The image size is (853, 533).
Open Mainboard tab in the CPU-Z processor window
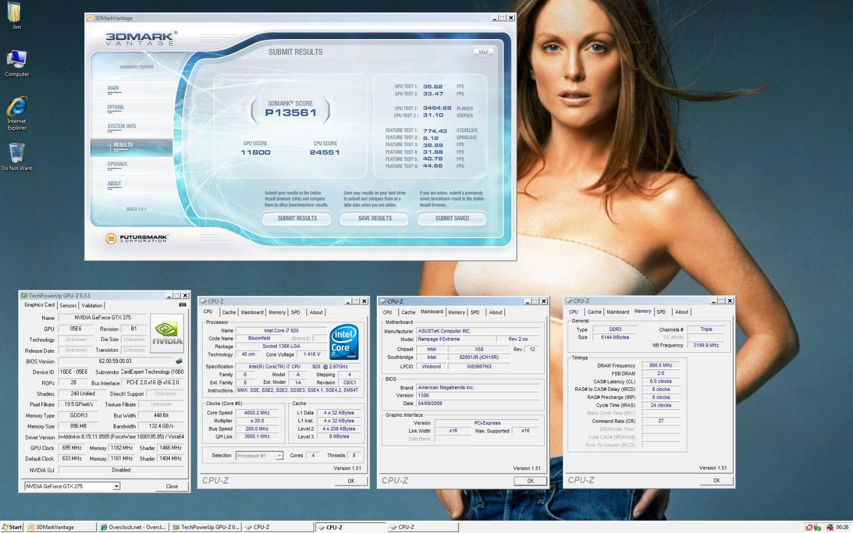tap(252, 313)
